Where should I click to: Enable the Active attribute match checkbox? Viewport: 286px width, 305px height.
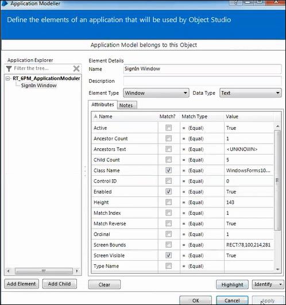(x=169, y=128)
